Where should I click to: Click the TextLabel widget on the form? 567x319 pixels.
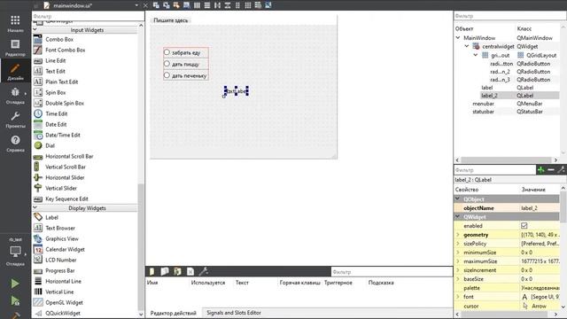237,91
